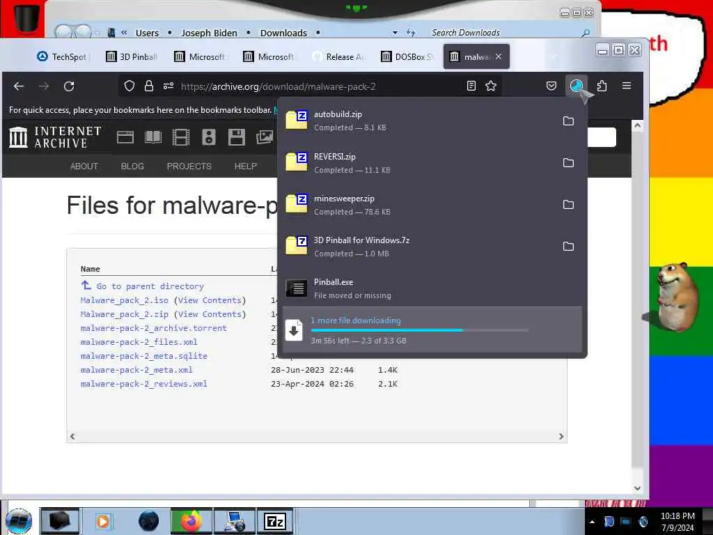
Task: Open the autobuild.zip download entry
Action: 418,121
